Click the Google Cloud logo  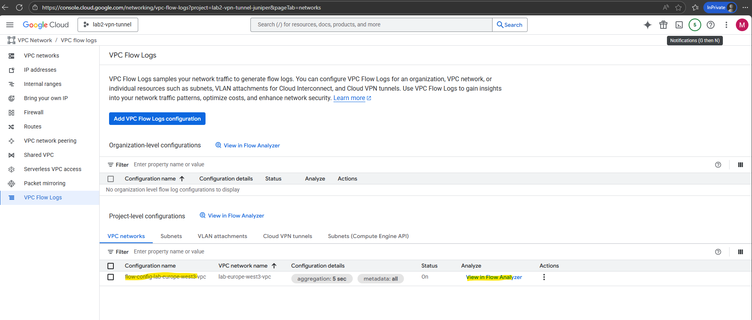[46, 25]
